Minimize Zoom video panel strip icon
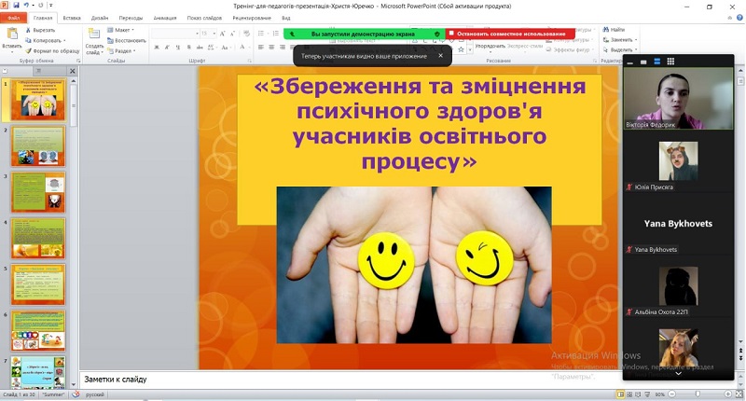Screen dimensions: 746x401 (630, 62)
